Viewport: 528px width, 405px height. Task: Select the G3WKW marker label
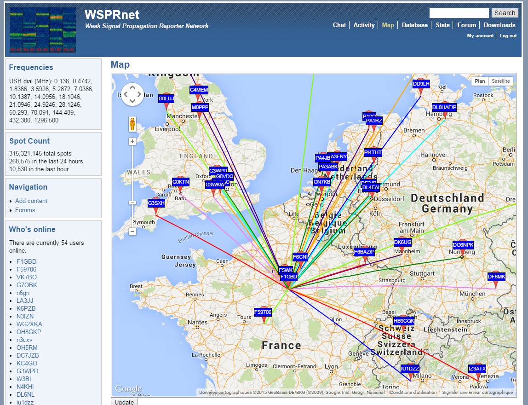tap(215, 185)
